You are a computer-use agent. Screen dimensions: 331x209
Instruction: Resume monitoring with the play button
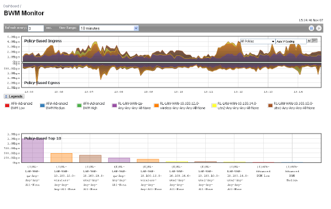tap(318, 28)
